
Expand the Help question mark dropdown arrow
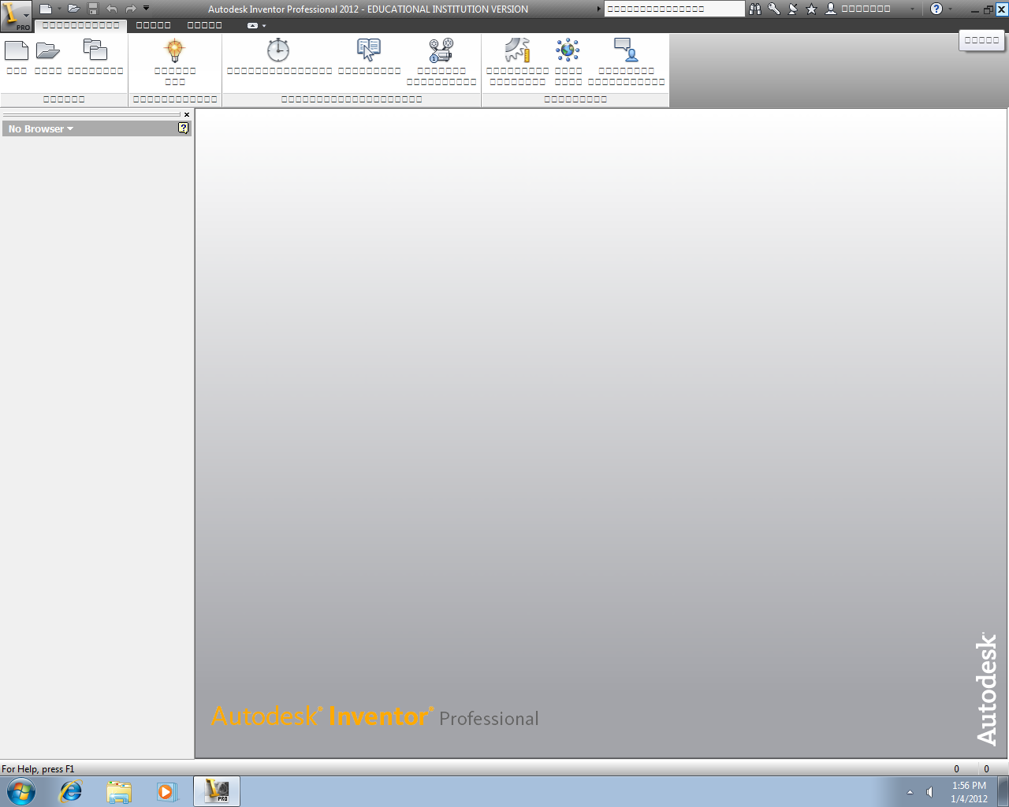950,9
